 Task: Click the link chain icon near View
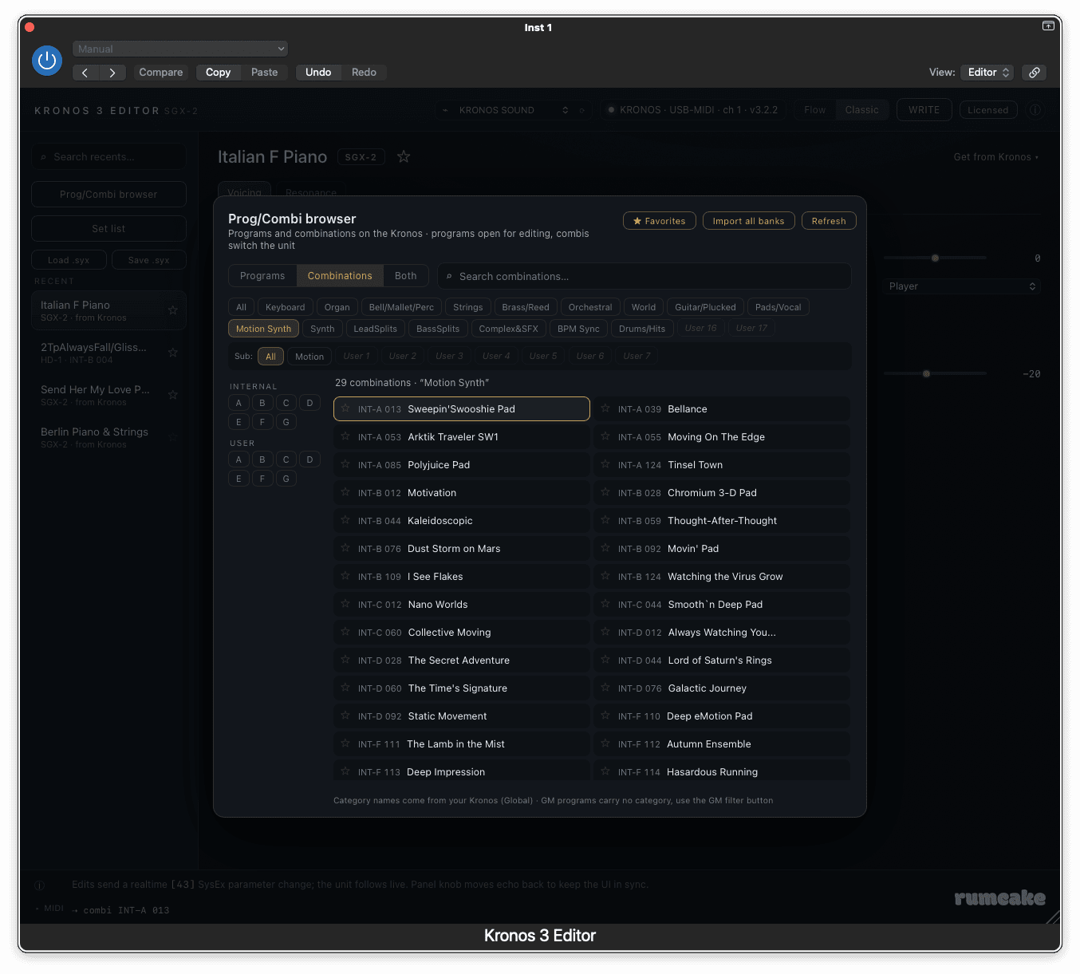[1035, 73]
